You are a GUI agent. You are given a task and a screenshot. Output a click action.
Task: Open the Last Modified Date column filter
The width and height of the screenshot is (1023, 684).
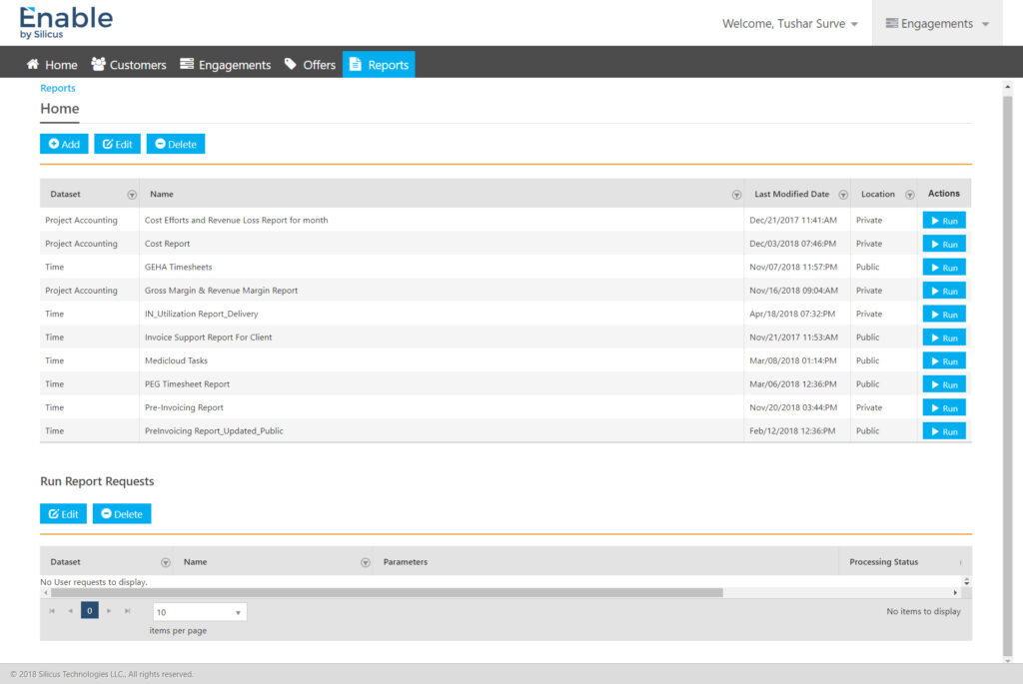coord(843,195)
